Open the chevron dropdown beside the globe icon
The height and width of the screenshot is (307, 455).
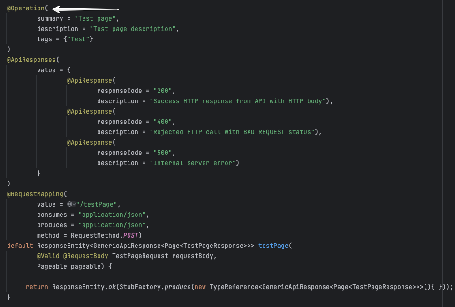pos(74,204)
